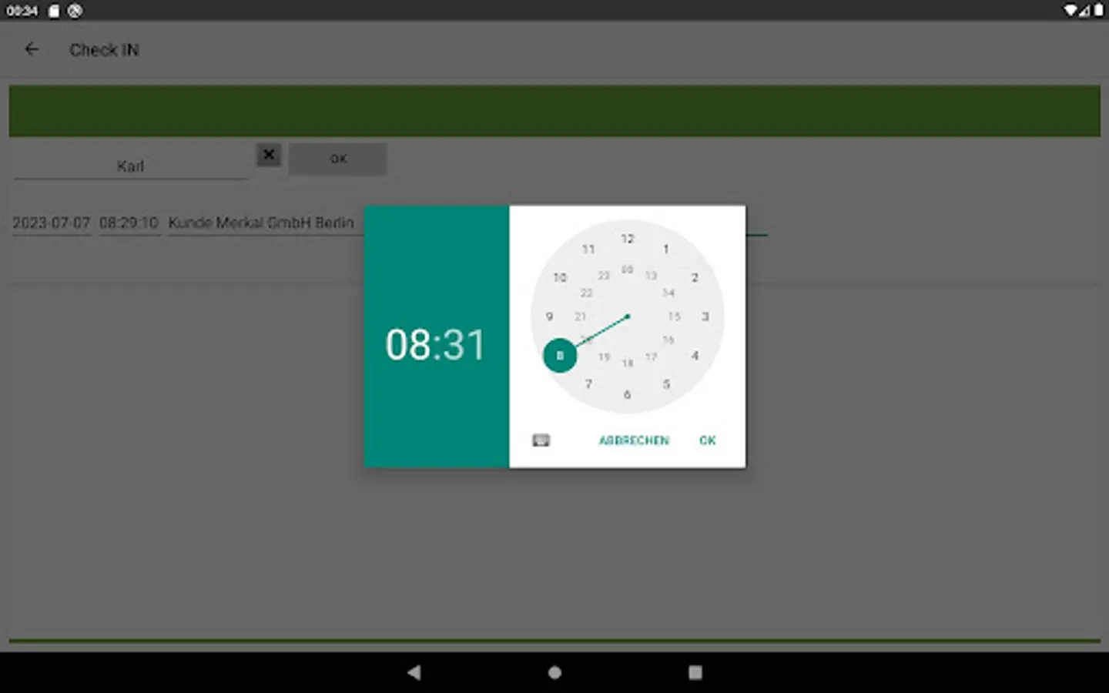Pick hour 6 on the clock dial

click(x=628, y=394)
